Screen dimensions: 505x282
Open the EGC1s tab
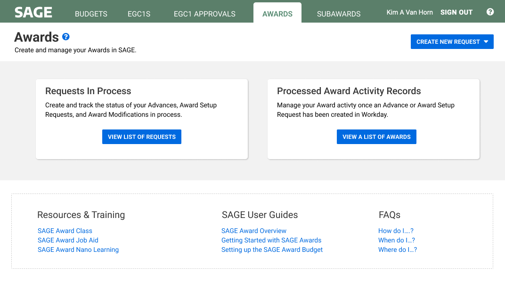tap(139, 14)
